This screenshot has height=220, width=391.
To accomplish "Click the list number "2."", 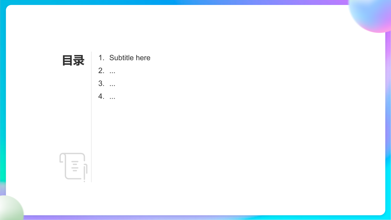I will pos(101,71).
